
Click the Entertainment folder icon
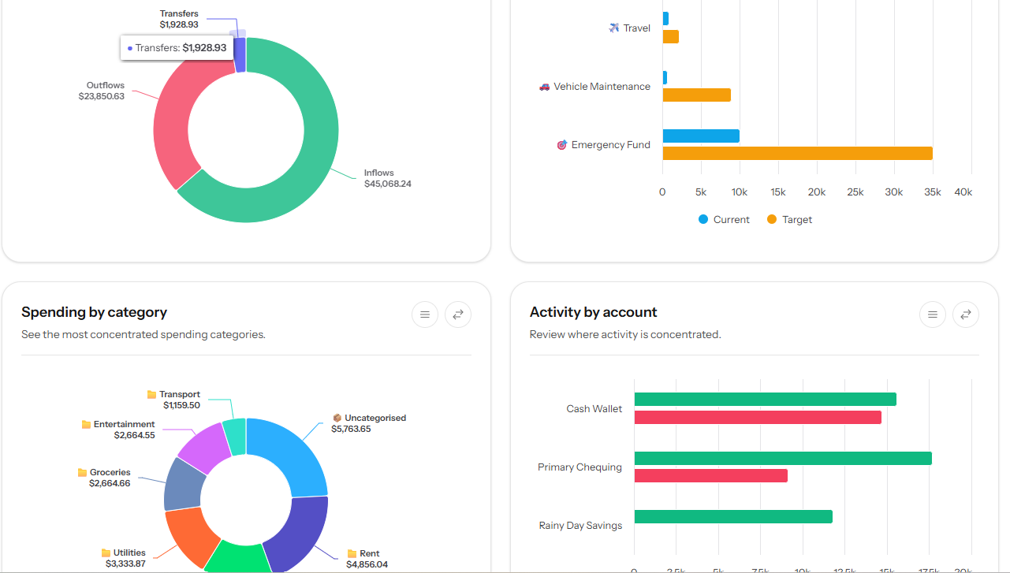86,424
